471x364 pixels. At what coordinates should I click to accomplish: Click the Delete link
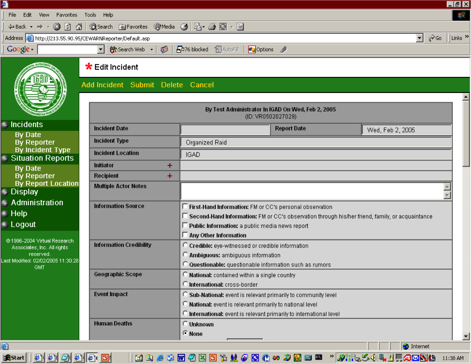172,85
